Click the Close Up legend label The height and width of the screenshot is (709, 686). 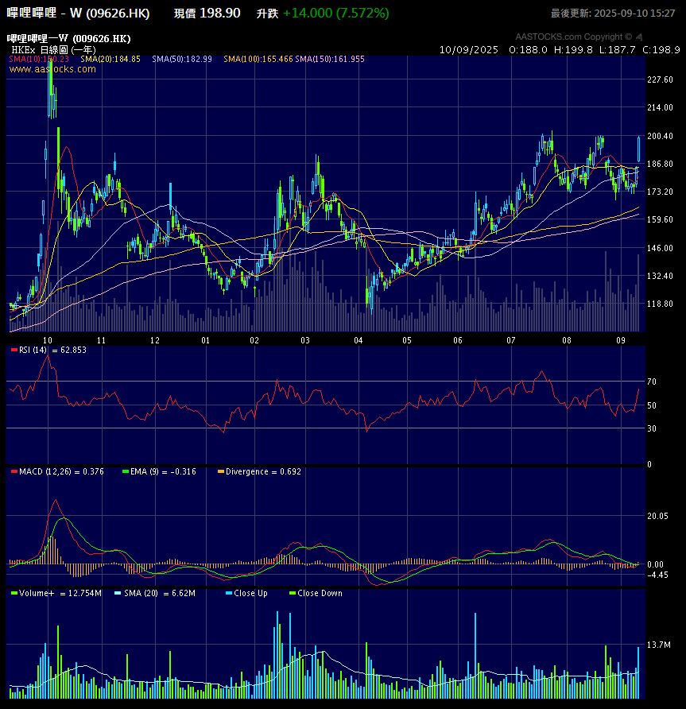[251, 593]
